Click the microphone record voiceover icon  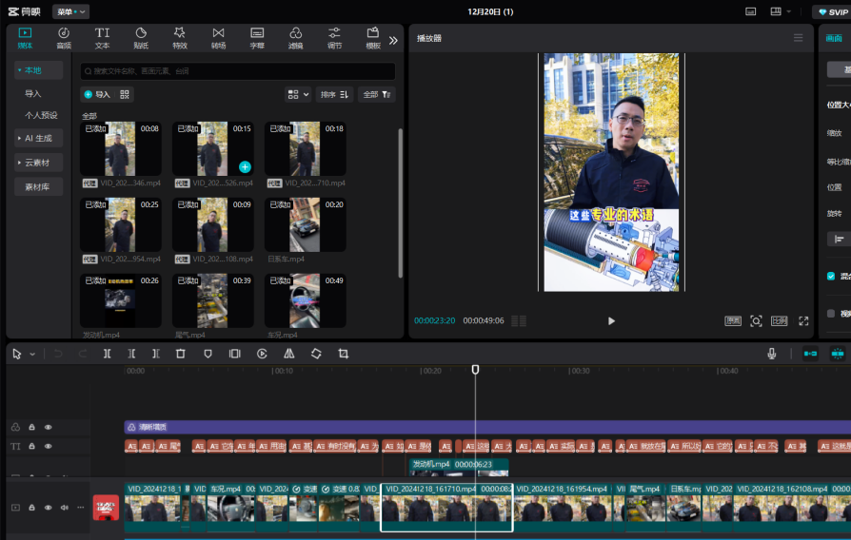tap(773, 354)
